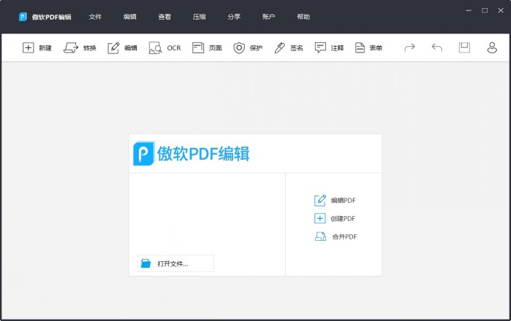Click the 创建PDF plus icon in start panel
Image resolution: width=511 pixels, height=321 pixels.
tap(319, 219)
